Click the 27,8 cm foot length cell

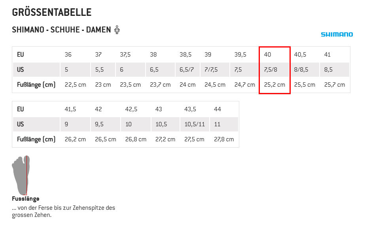[224, 139]
